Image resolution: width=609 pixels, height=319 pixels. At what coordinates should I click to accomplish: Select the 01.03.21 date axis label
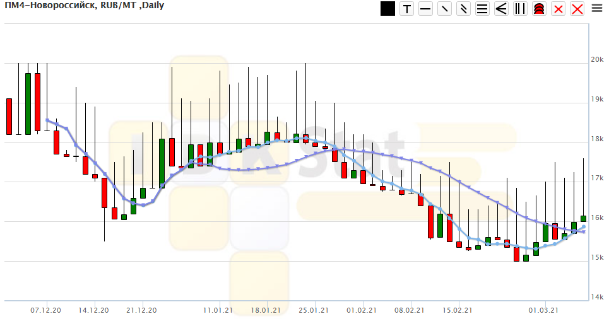pos(543,310)
